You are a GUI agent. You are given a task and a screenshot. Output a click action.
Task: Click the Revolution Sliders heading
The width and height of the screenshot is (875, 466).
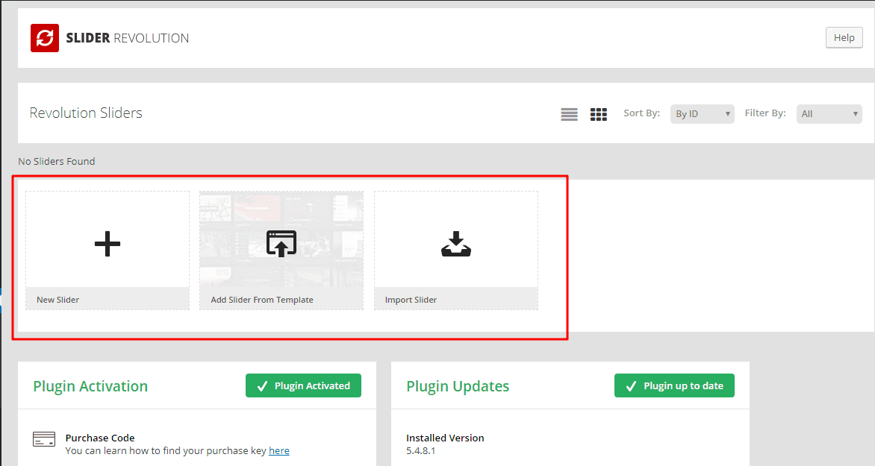[85, 113]
